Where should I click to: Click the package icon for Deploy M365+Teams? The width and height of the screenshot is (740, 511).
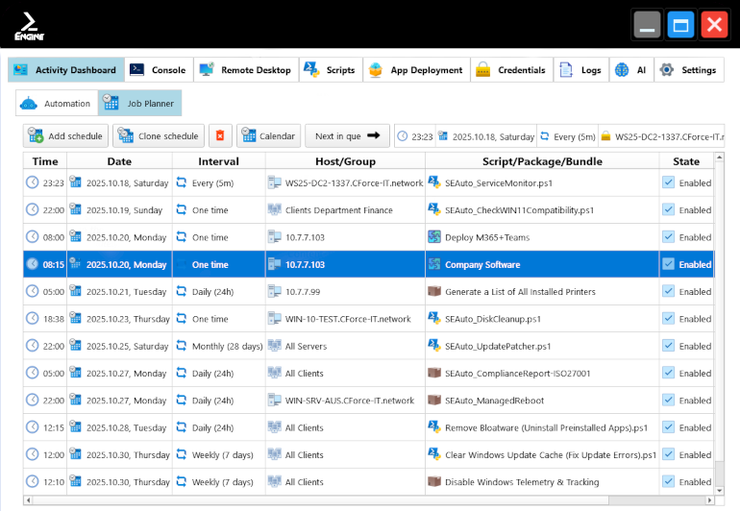[434, 237]
